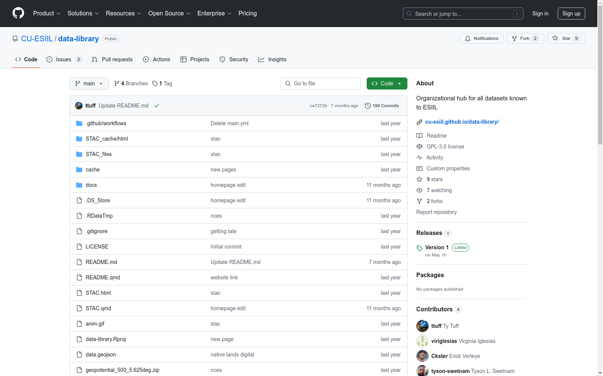Open the Pricing page

(248, 14)
